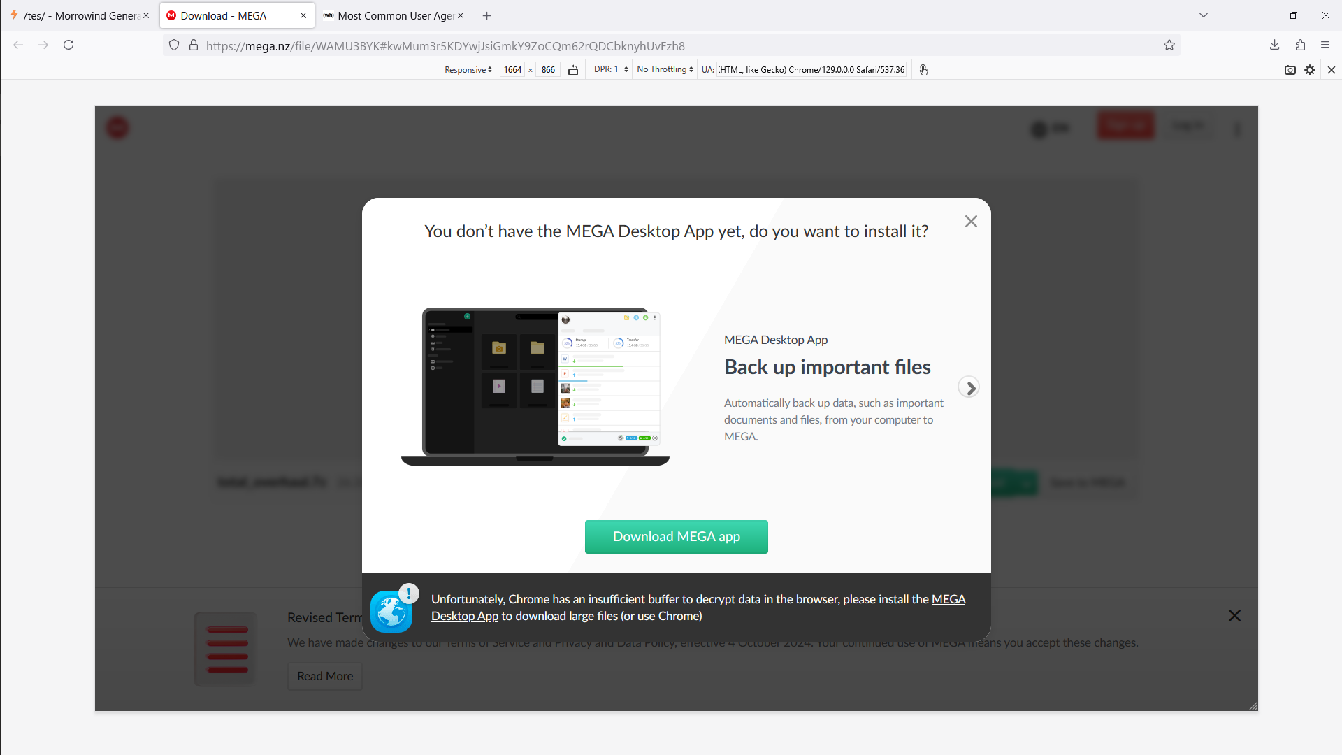Go to next slide in app carousel
Screen dimensions: 1342x755
(969, 387)
